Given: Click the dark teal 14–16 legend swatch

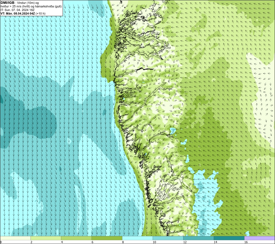Looking at the screenshot, I should (229, 238).
